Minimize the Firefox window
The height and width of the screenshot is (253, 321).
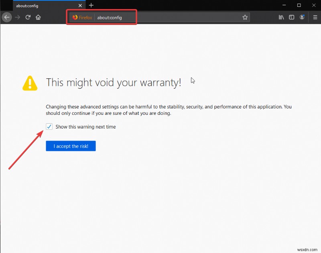tap(284, 5)
